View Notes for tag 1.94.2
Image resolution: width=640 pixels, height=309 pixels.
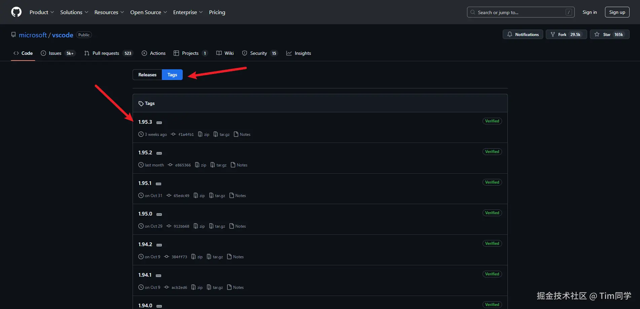[236, 257]
